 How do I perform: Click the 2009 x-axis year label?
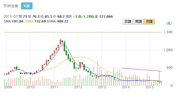click(x=8, y=87)
